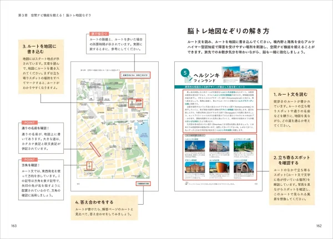The width and height of the screenshot is (333, 239).
Task: Click the heading 2. 立ち寄るスポットを確認する
Action: click(291, 160)
